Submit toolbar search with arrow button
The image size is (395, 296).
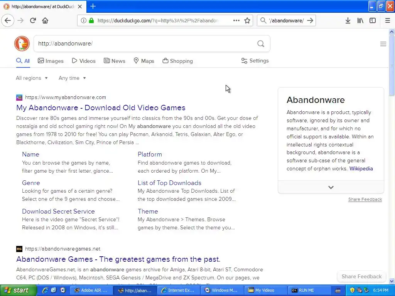[310, 20]
